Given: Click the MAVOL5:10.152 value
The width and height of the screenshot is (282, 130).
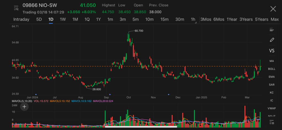Looking at the screenshot, I should coord(60,101).
